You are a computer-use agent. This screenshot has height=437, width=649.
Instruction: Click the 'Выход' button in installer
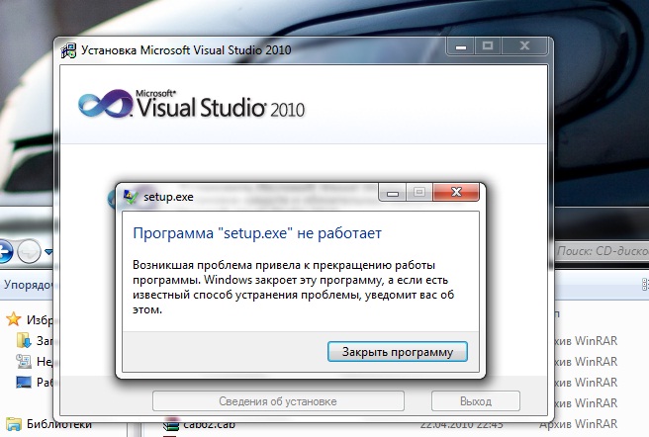[x=476, y=401]
